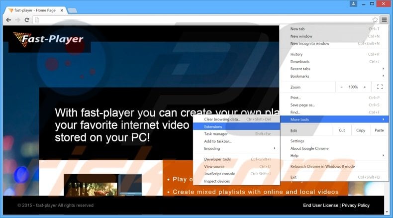Expand the Encoding submenu
The image size is (393, 218).
pos(237,148)
